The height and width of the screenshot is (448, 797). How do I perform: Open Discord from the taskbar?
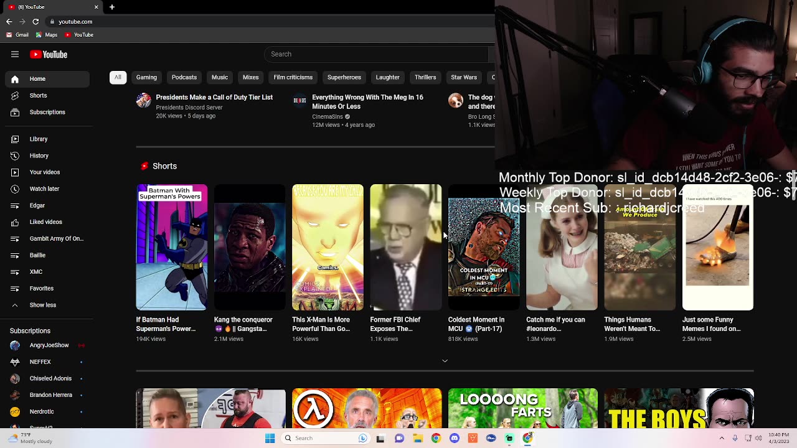click(x=455, y=438)
